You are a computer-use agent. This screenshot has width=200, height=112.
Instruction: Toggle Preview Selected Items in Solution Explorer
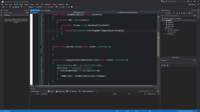click(x=192, y=13)
